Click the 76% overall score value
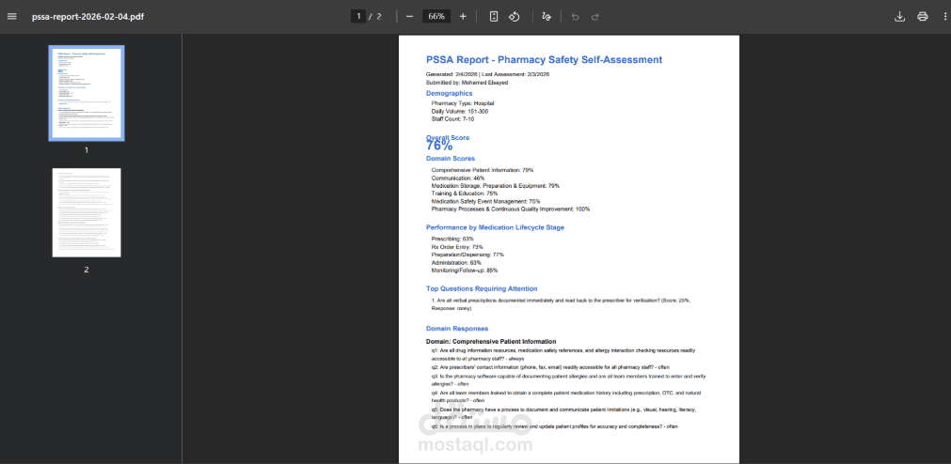This screenshot has width=951, height=464. [439, 146]
